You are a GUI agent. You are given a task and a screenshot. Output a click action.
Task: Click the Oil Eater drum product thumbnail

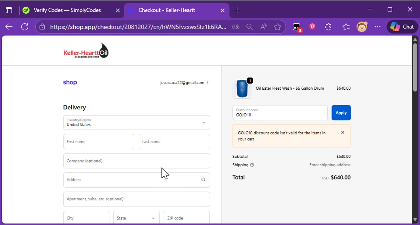click(242, 89)
